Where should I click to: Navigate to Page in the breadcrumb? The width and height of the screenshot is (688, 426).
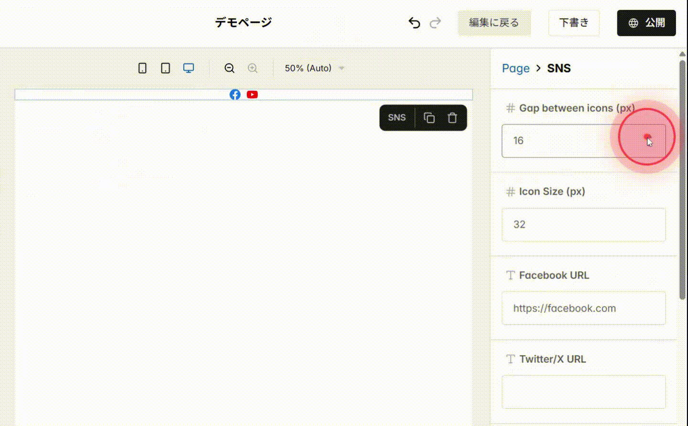click(516, 68)
